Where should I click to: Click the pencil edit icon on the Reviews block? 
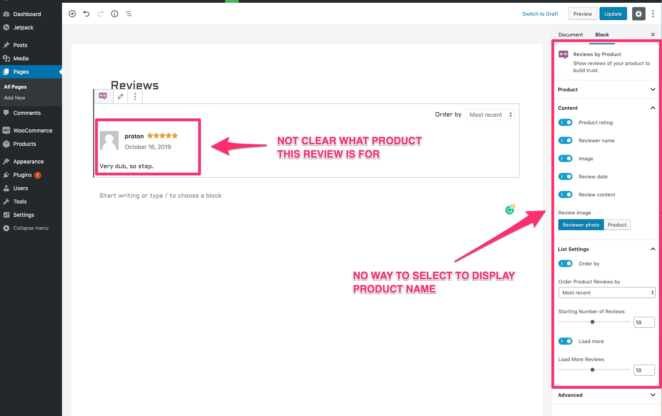tap(120, 96)
